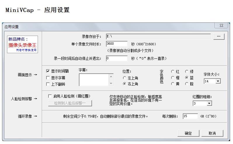Click the subtitle box scroll down arrow
This screenshot has height=144, width=233.
(111, 83)
